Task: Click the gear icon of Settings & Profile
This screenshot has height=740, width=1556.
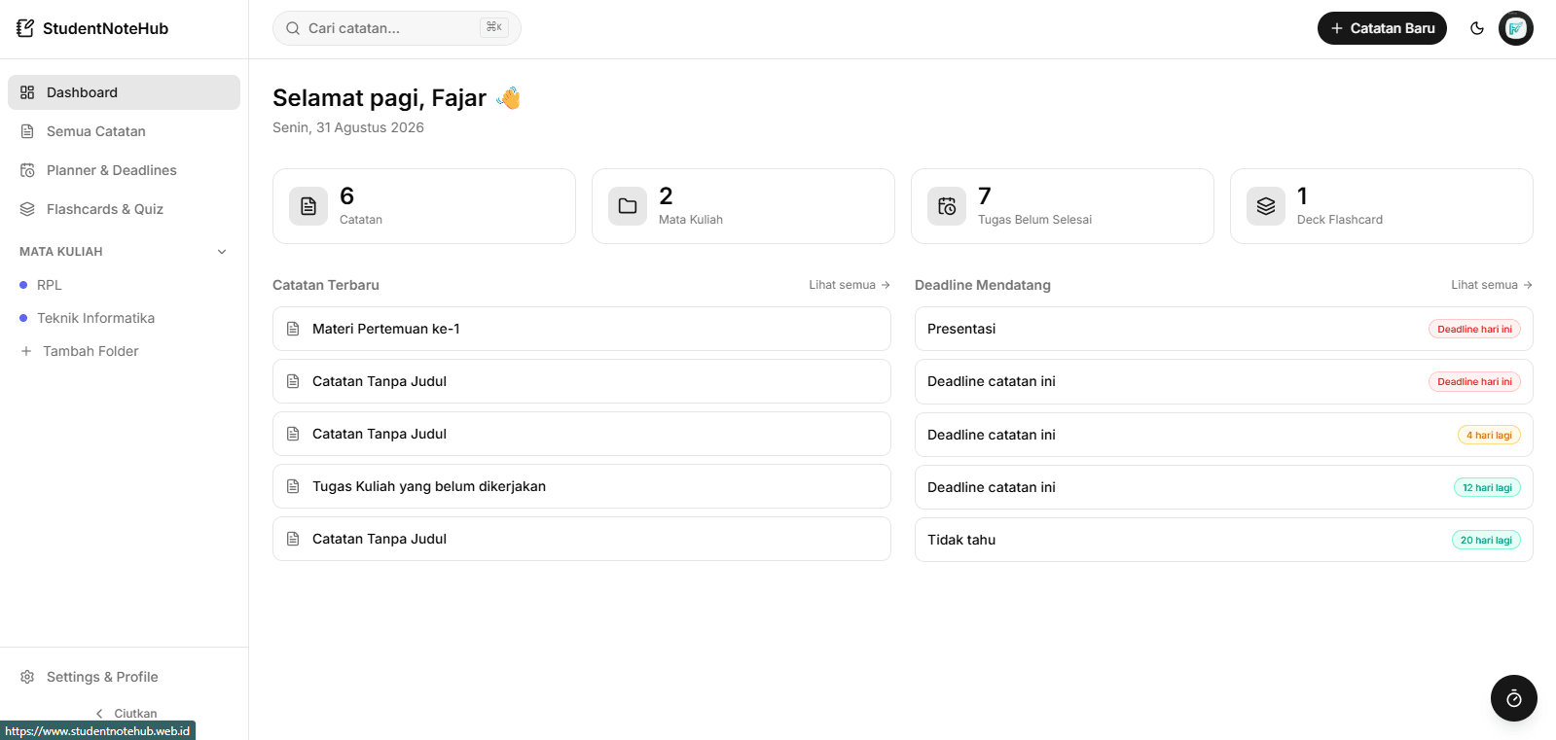Action: coord(27,677)
